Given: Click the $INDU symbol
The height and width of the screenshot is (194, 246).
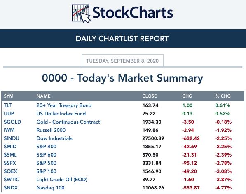Looking at the screenshot, I should coord(12,138).
